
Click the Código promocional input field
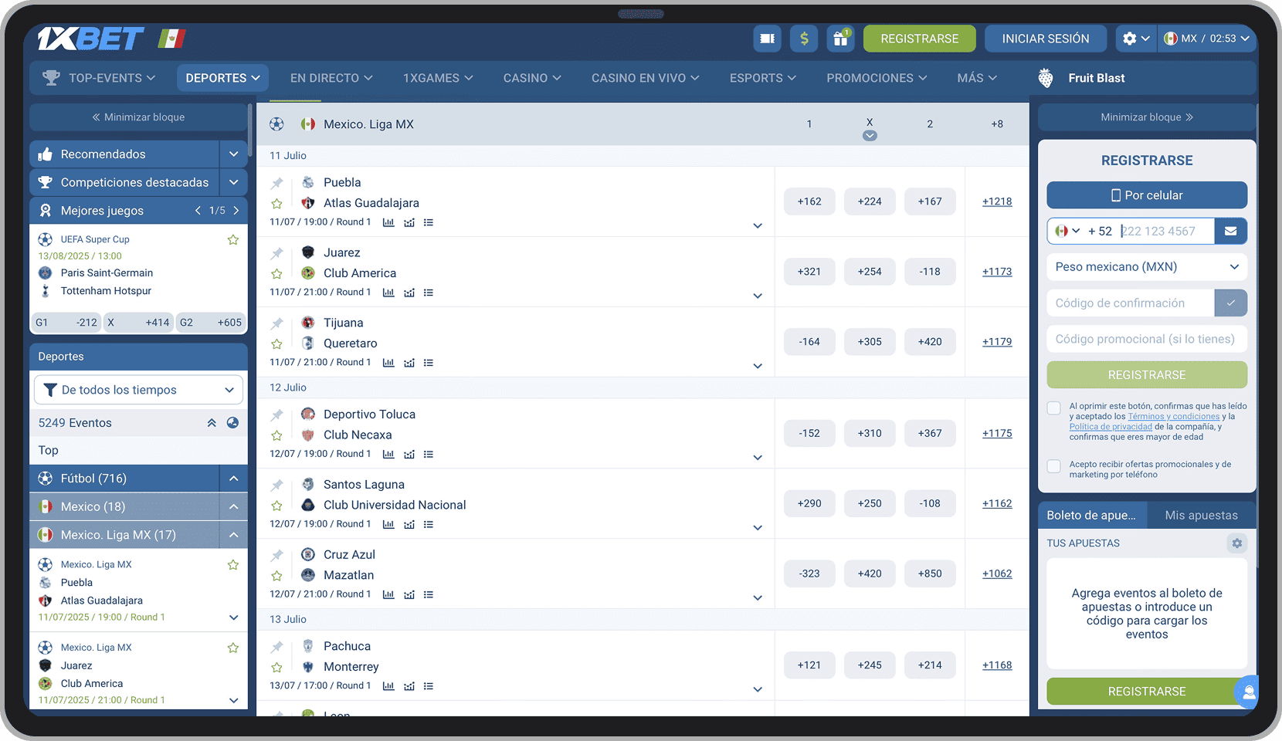pos(1147,339)
